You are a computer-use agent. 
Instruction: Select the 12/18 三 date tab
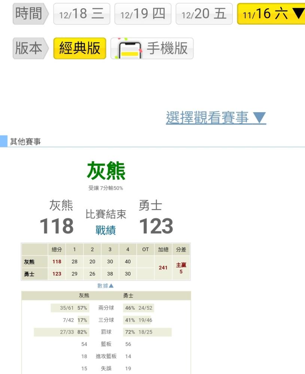82,14
